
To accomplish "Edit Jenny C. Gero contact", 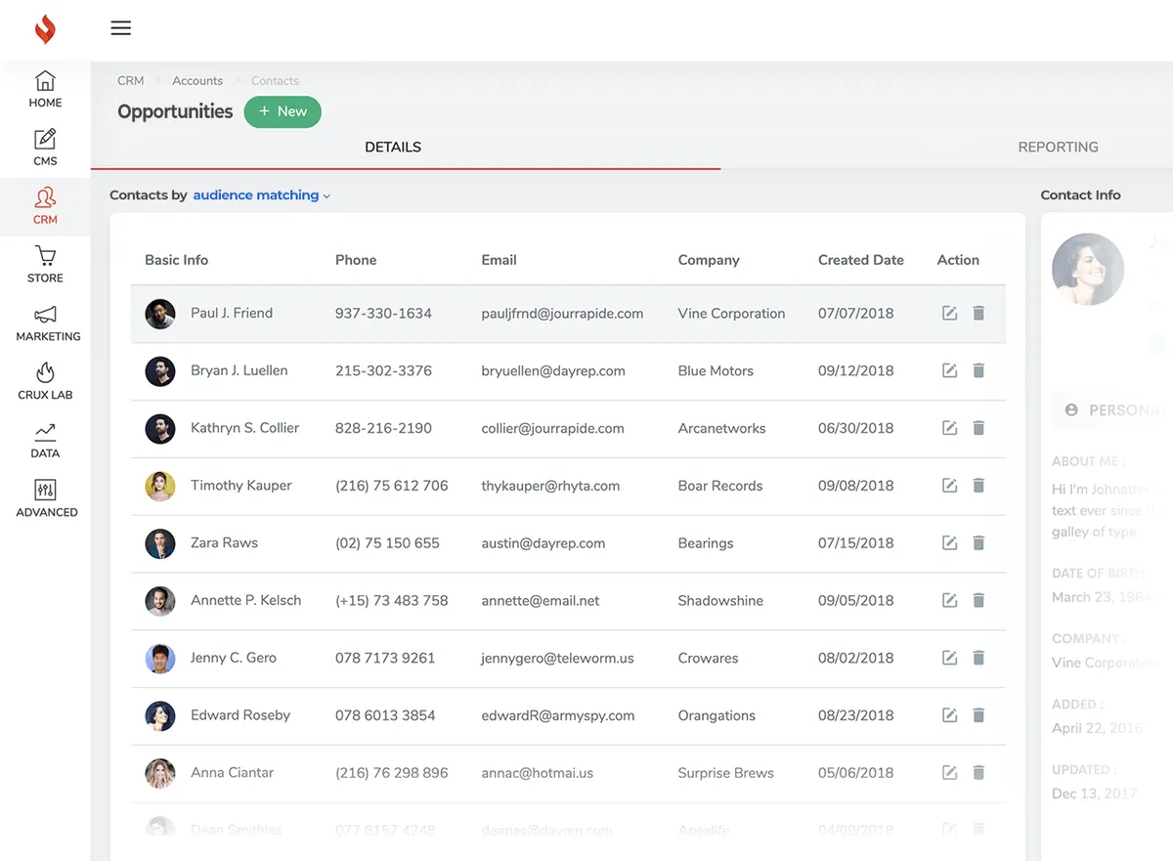I will [x=949, y=658].
